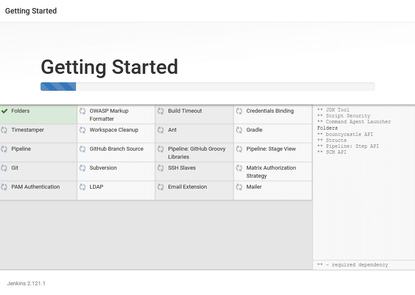This screenshot has height=295, width=415.
Task: Click the blue striped installation progress bar
Action: click(58, 87)
